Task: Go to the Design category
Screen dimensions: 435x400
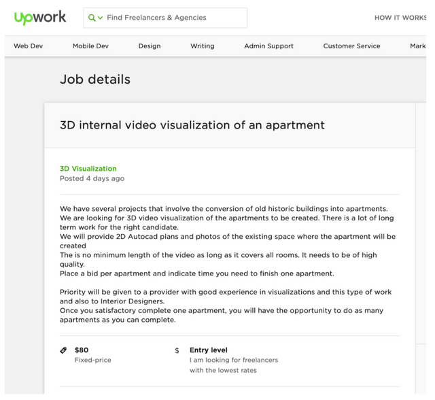Action: point(150,46)
